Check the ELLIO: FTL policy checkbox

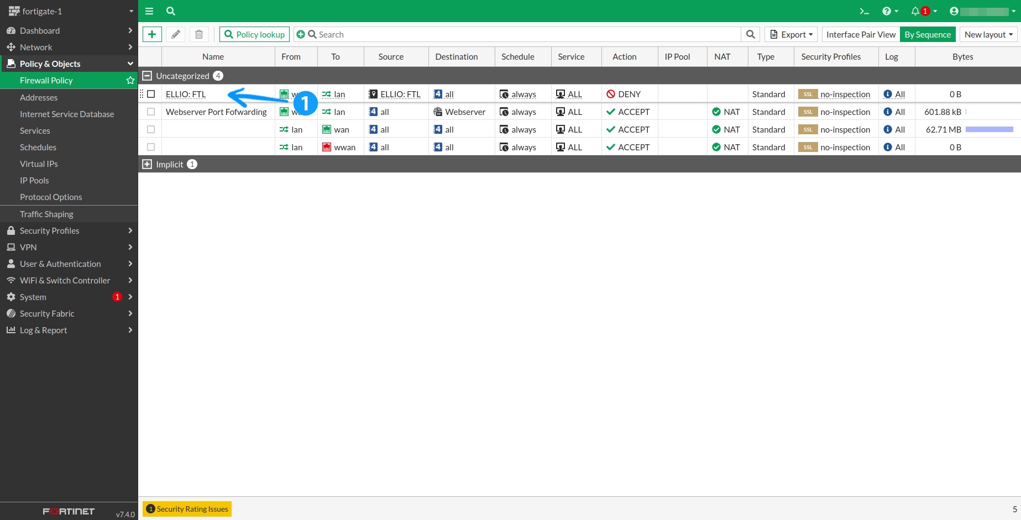pos(151,94)
